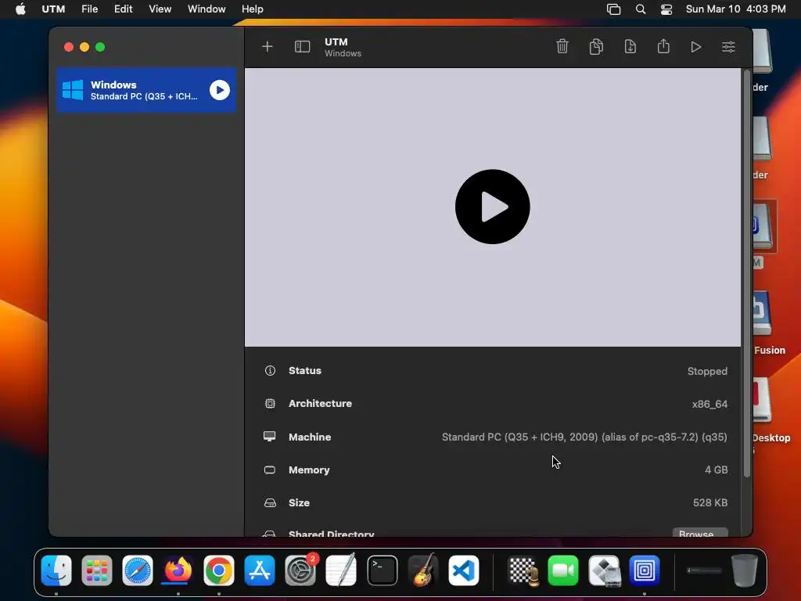
Task: Move the selected VM via document-arrow icon
Action: pyautogui.click(x=630, y=46)
